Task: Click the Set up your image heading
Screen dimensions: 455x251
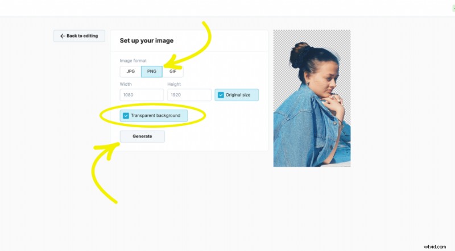Action: point(147,40)
